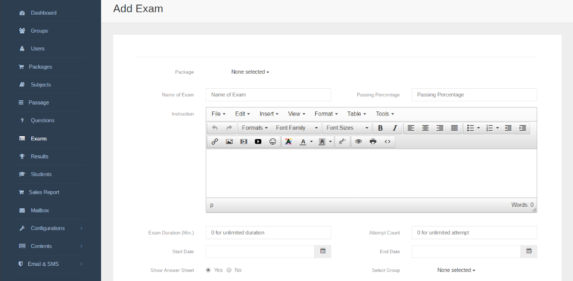This screenshot has width=573, height=281.
Task: Go to Questions in the sidebar
Action: [42, 121]
